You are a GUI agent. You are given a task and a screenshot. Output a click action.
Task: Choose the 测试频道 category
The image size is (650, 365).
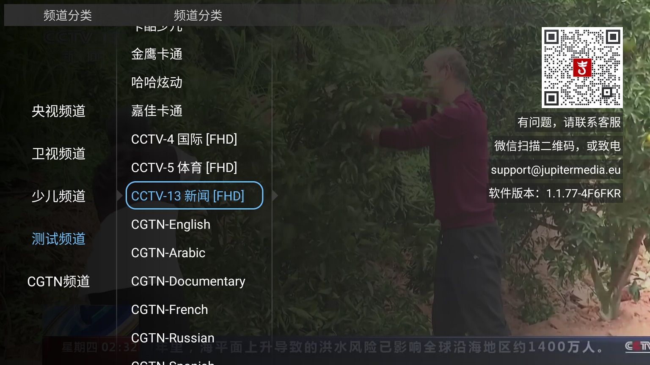click(x=58, y=239)
